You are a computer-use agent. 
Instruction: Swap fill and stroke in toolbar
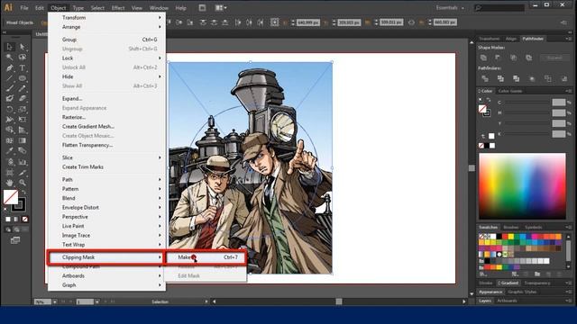pyautogui.click(x=24, y=192)
